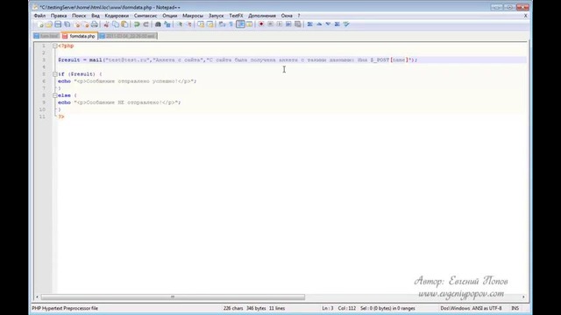The height and width of the screenshot is (315, 561).
Task: Switch to the form.html tab
Action: click(46, 36)
